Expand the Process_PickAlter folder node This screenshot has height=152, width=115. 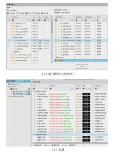click(x=12, y=60)
